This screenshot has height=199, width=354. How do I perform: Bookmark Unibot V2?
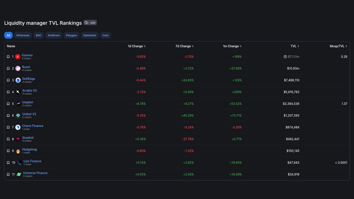[x=8, y=116]
